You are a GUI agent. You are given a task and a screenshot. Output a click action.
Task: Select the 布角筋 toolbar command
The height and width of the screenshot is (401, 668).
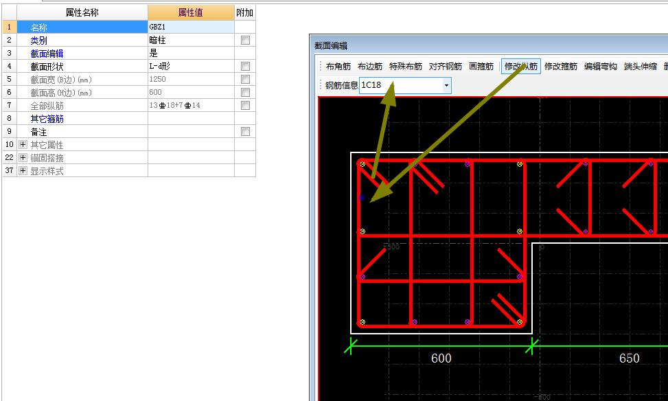(338, 67)
